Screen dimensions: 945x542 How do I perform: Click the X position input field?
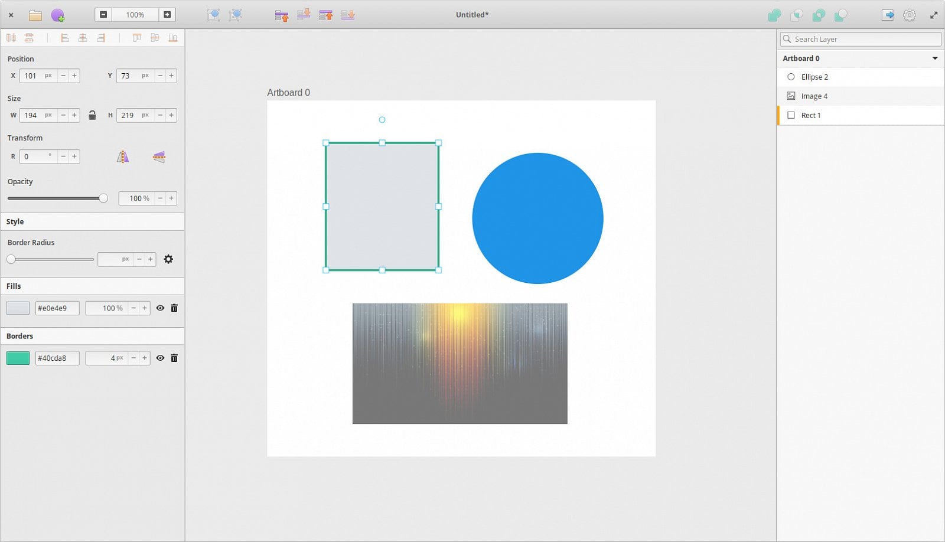click(x=38, y=76)
